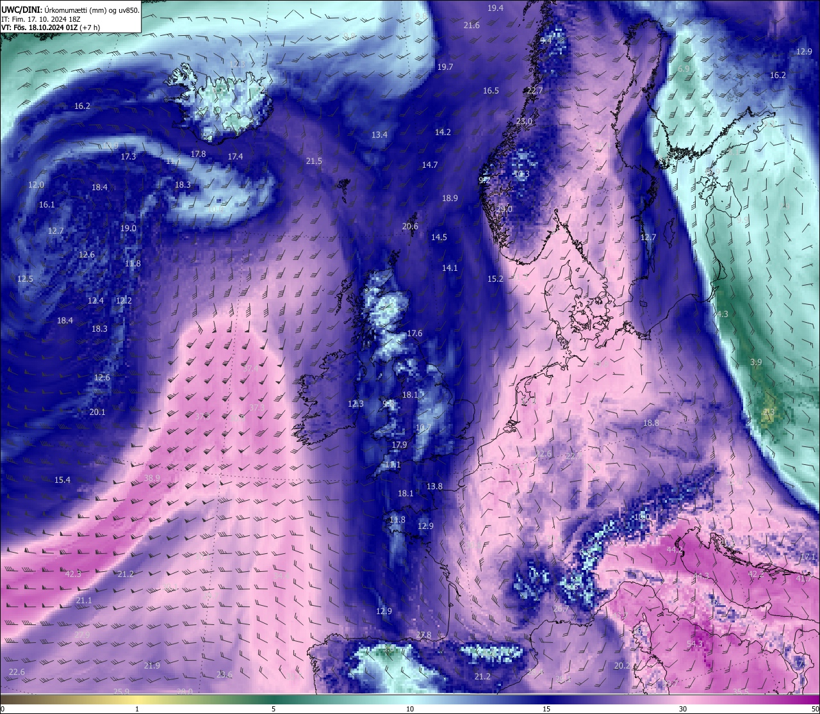820x714 pixels.
Task: Click the 22.7 value on Norway's coast
Action: click(x=534, y=90)
